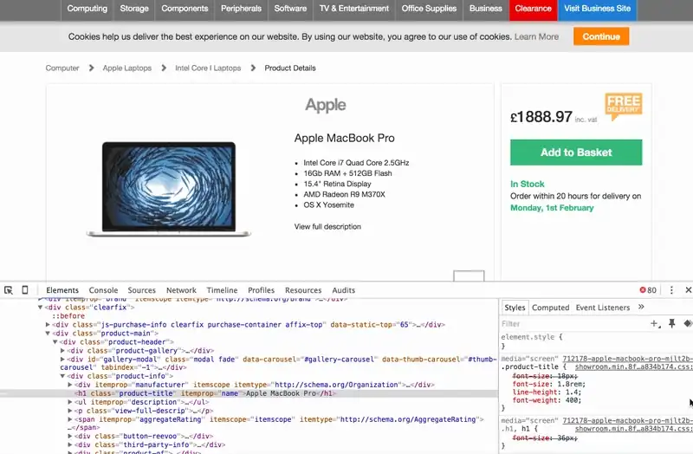Image resolution: width=693 pixels, height=454 pixels.
Task: Expand the manufacturer itemprop div node
Action: [x=70, y=385]
